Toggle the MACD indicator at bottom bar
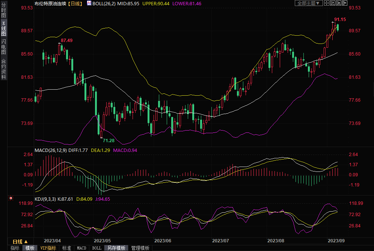This screenshot has width=374, height=251. 81,248
